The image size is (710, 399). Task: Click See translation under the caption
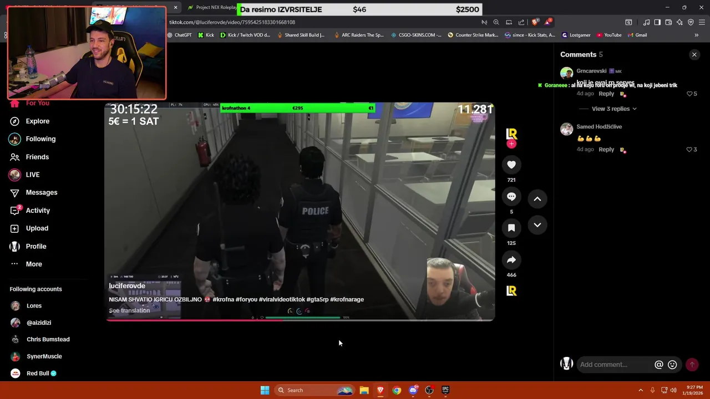point(129,310)
